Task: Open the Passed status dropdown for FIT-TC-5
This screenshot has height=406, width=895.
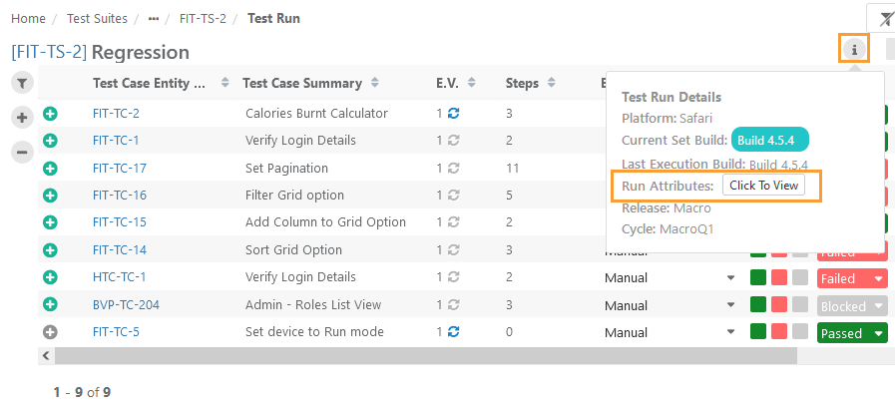Action: [x=878, y=333]
